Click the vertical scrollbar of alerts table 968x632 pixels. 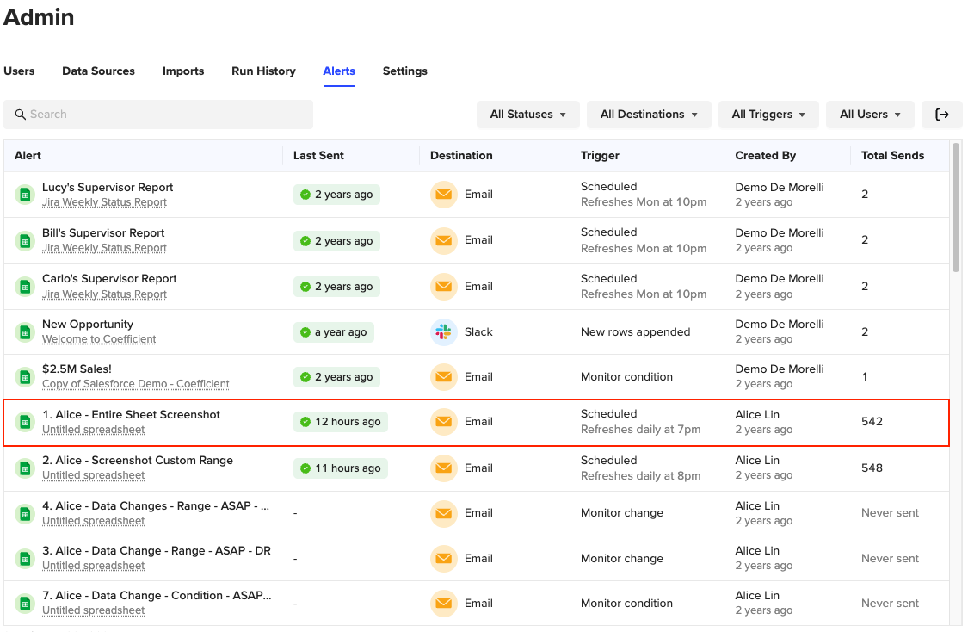[955, 207]
